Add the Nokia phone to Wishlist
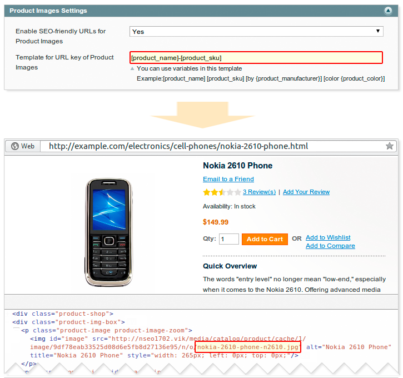This screenshot has height=378, width=403. pyautogui.click(x=328, y=237)
